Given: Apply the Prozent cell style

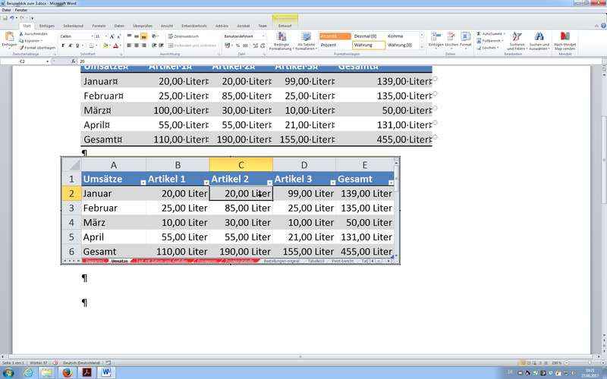Looking at the screenshot, I should (x=335, y=45).
